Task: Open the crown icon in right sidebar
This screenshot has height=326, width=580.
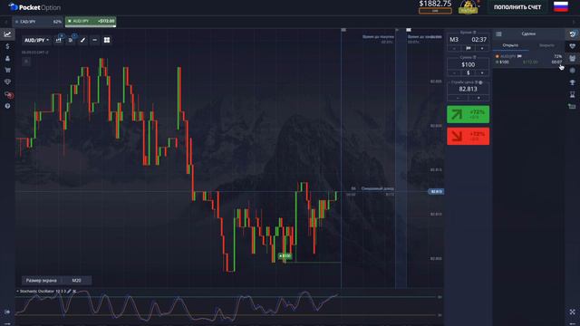Action: pyautogui.click(x=572, y=58)
